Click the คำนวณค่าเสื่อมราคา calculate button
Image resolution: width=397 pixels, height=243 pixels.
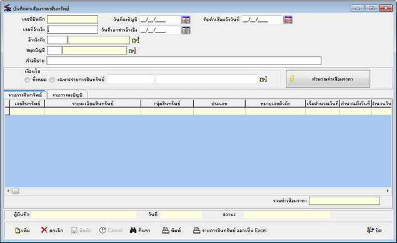(328, 79)
